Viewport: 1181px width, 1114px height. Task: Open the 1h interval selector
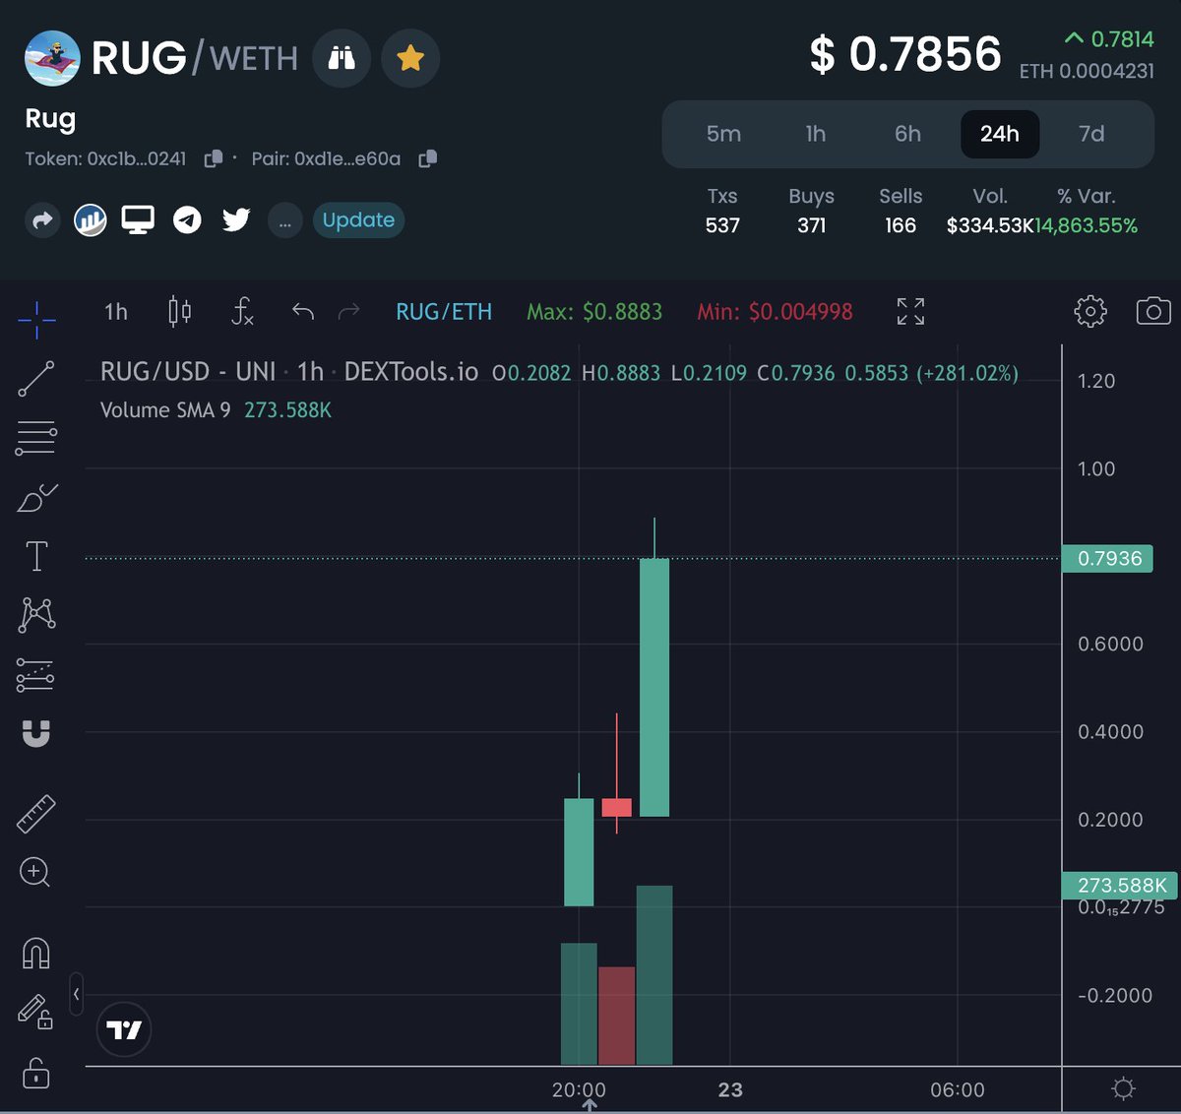click(114, 312)
